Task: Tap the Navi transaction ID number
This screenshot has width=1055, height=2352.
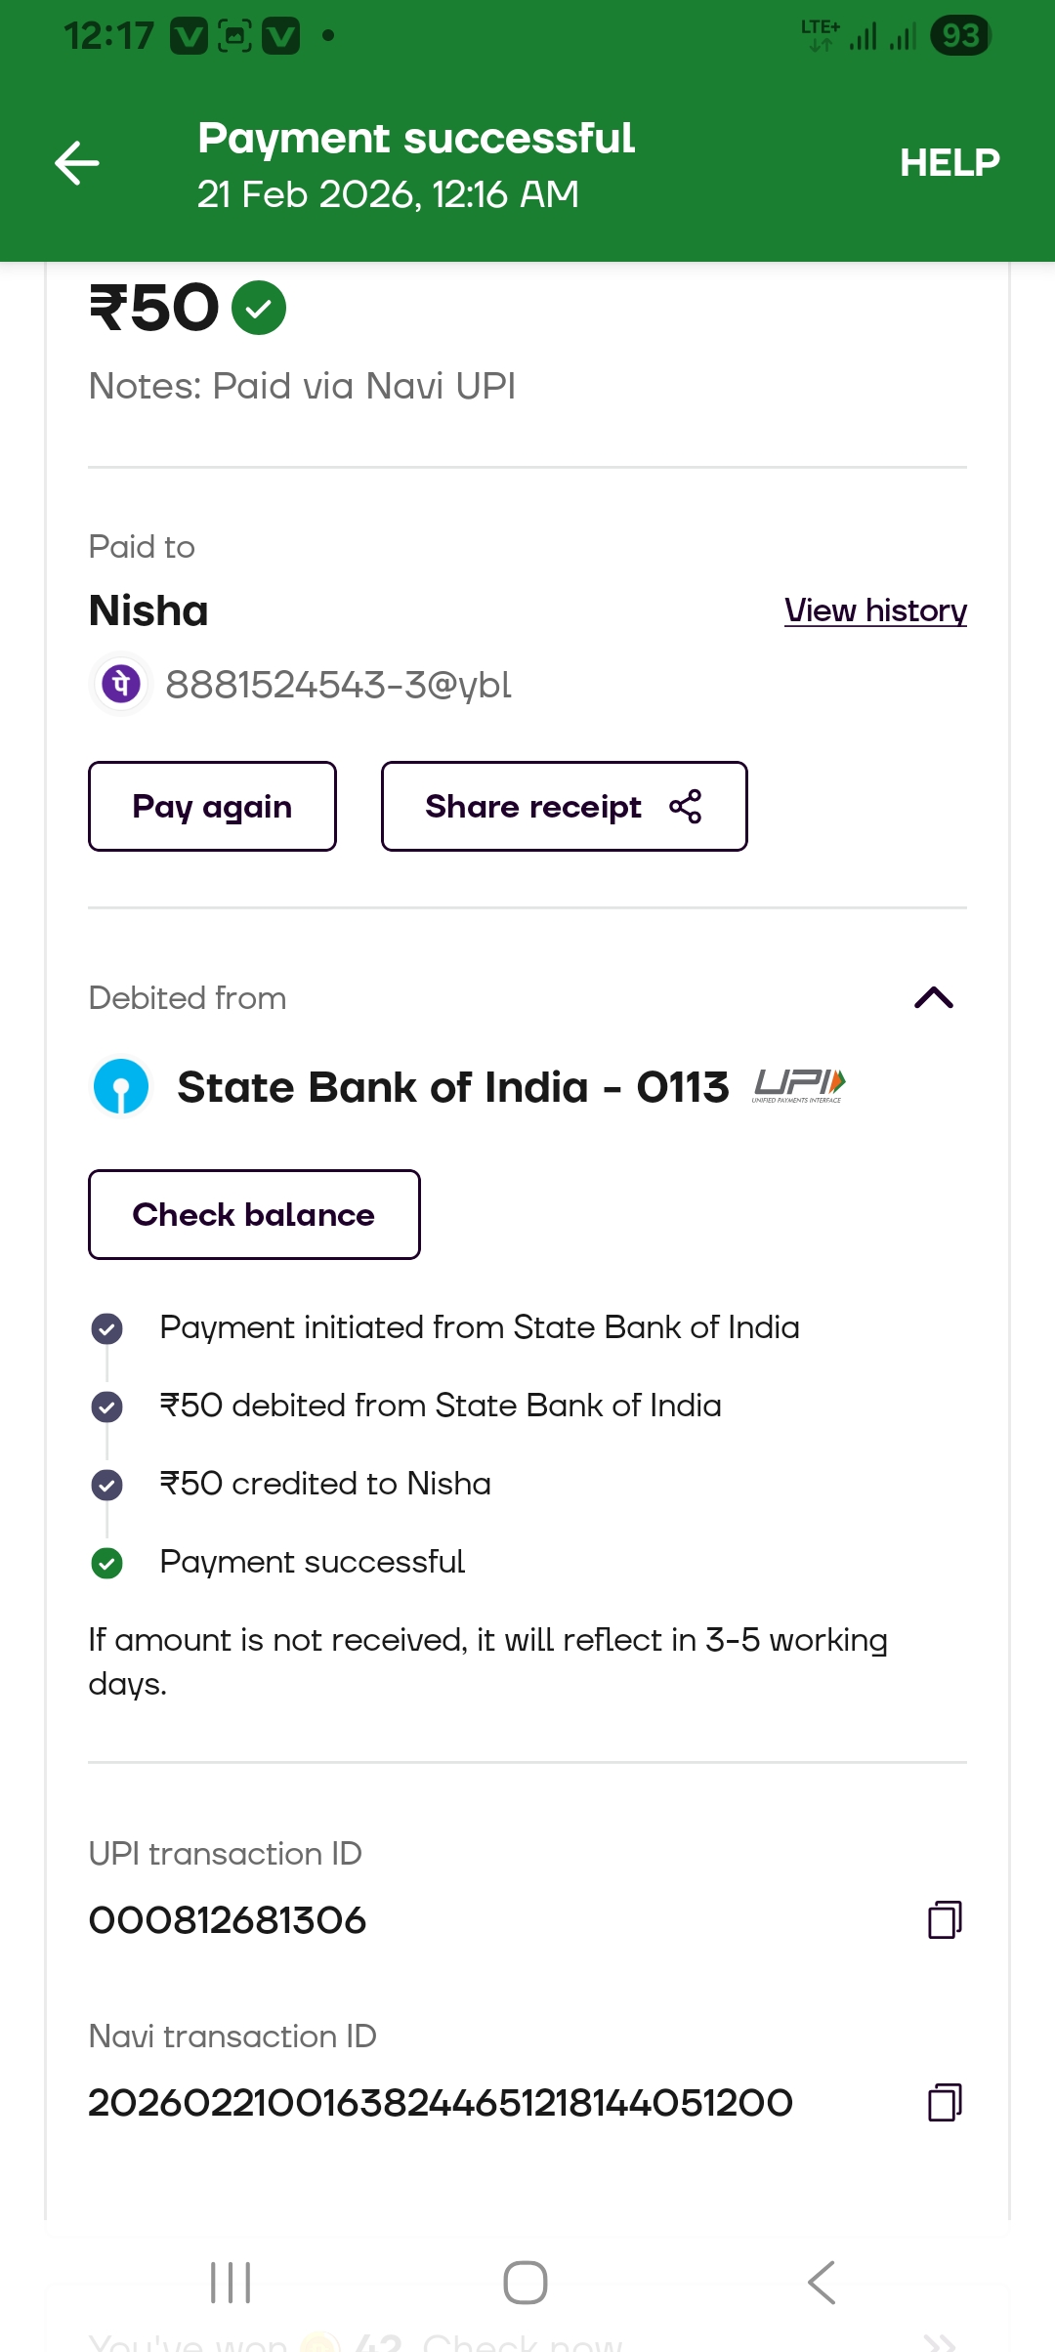Action: [441, 2103]
